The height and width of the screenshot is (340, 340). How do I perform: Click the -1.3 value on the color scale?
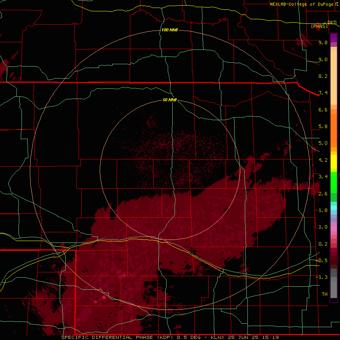pos(321,277)
